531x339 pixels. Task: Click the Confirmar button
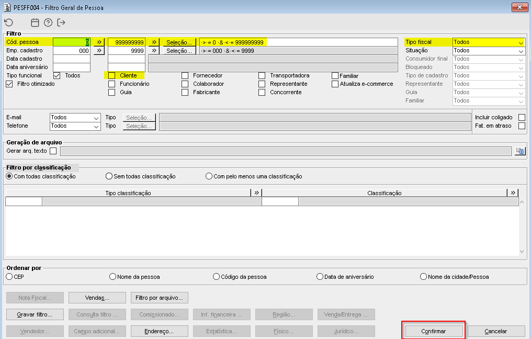pyautogui.click(x=434, y=331)
